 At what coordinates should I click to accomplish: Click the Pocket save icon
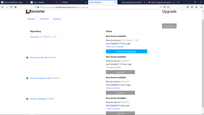click(164, 7)
